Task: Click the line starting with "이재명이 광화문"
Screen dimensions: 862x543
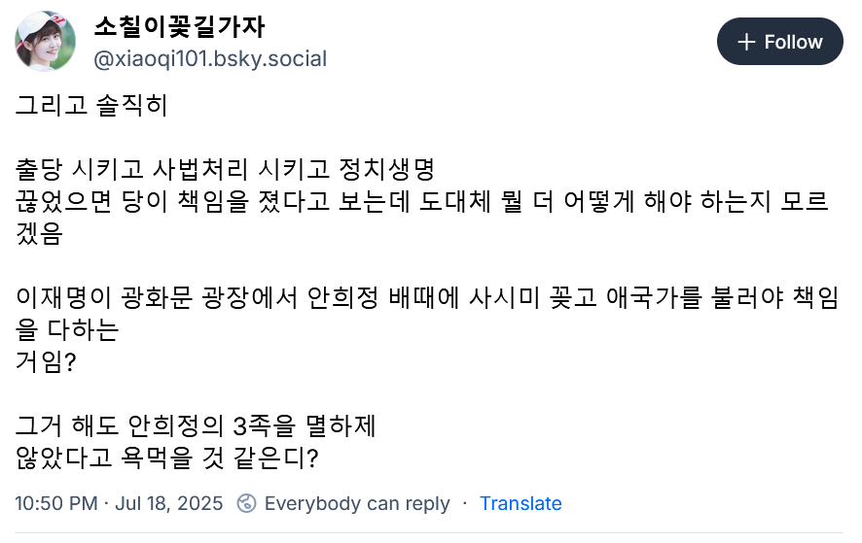Action: [x=426, y=297]
